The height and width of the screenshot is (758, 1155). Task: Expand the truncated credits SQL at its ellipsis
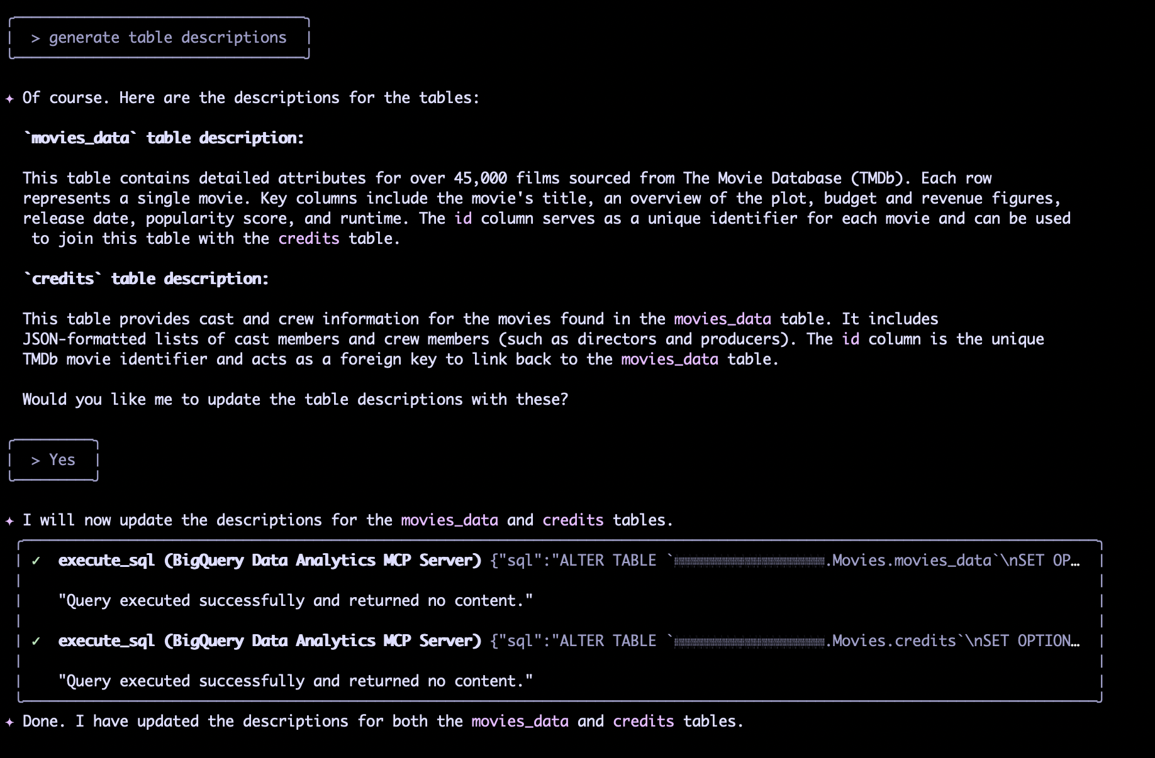coord(1075,641)
